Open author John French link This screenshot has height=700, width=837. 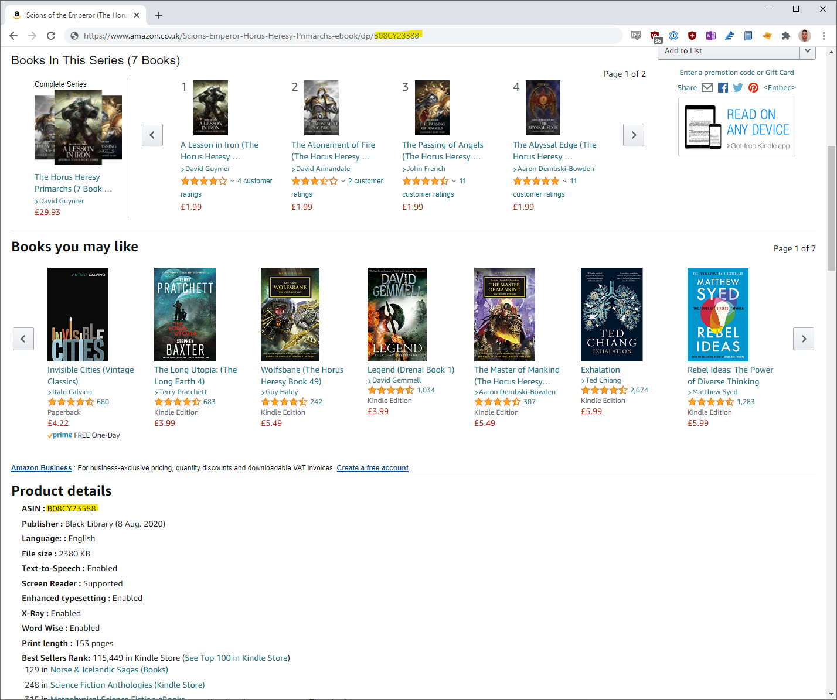pyautogui.click(x=426, y=169)
